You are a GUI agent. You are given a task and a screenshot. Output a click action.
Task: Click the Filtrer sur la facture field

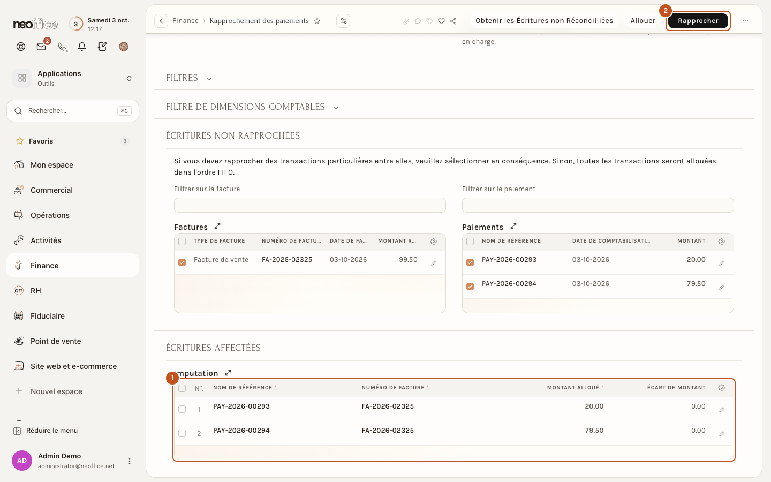coord(310,205)
